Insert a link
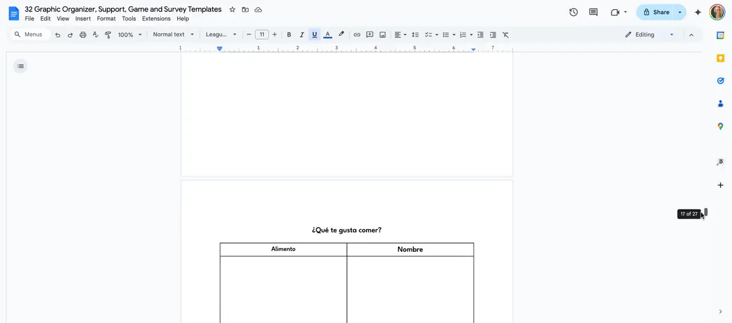The height and width of the screenshot is (323, 732). pos(357,35)
